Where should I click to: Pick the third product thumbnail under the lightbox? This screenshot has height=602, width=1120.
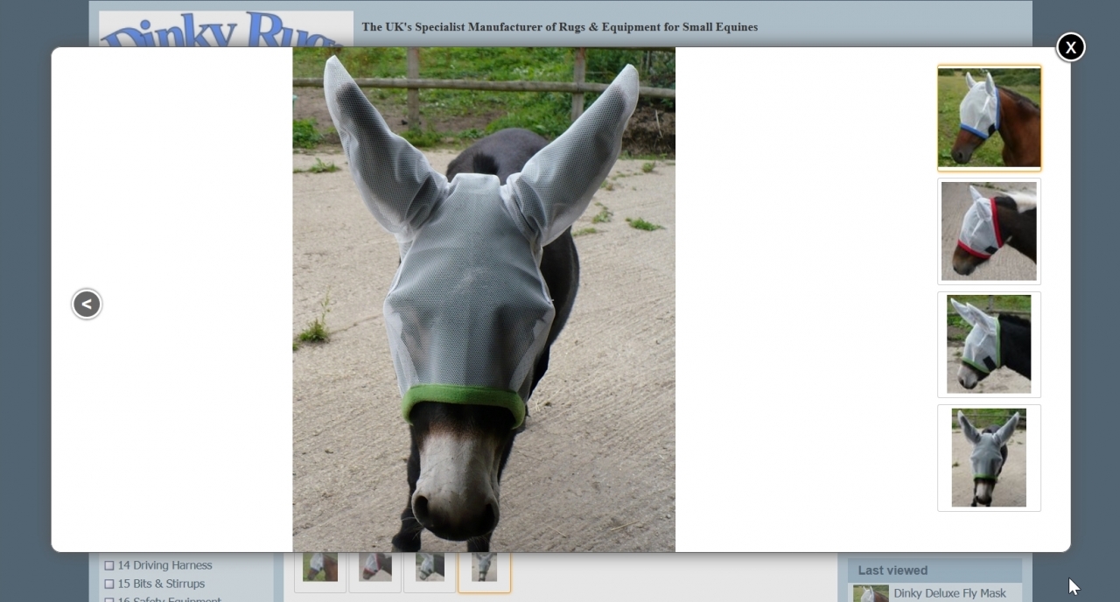pos(430,568)
